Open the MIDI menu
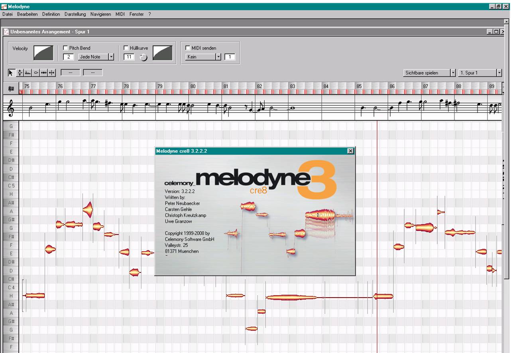This screenshot has width=515, height=353. coord(120,14)
